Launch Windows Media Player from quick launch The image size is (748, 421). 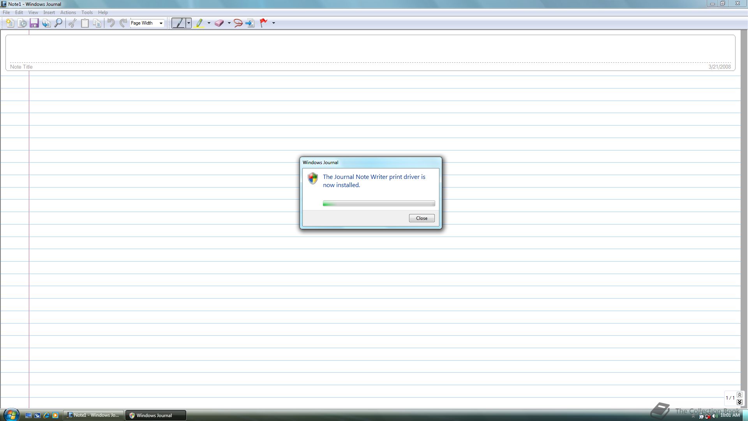tap(55, 416)
